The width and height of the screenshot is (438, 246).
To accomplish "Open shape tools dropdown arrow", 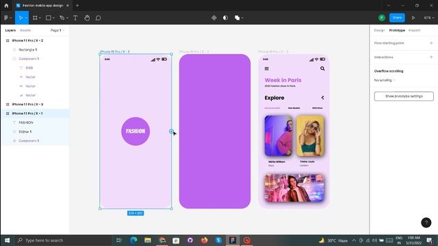I will tap(53, 18).
